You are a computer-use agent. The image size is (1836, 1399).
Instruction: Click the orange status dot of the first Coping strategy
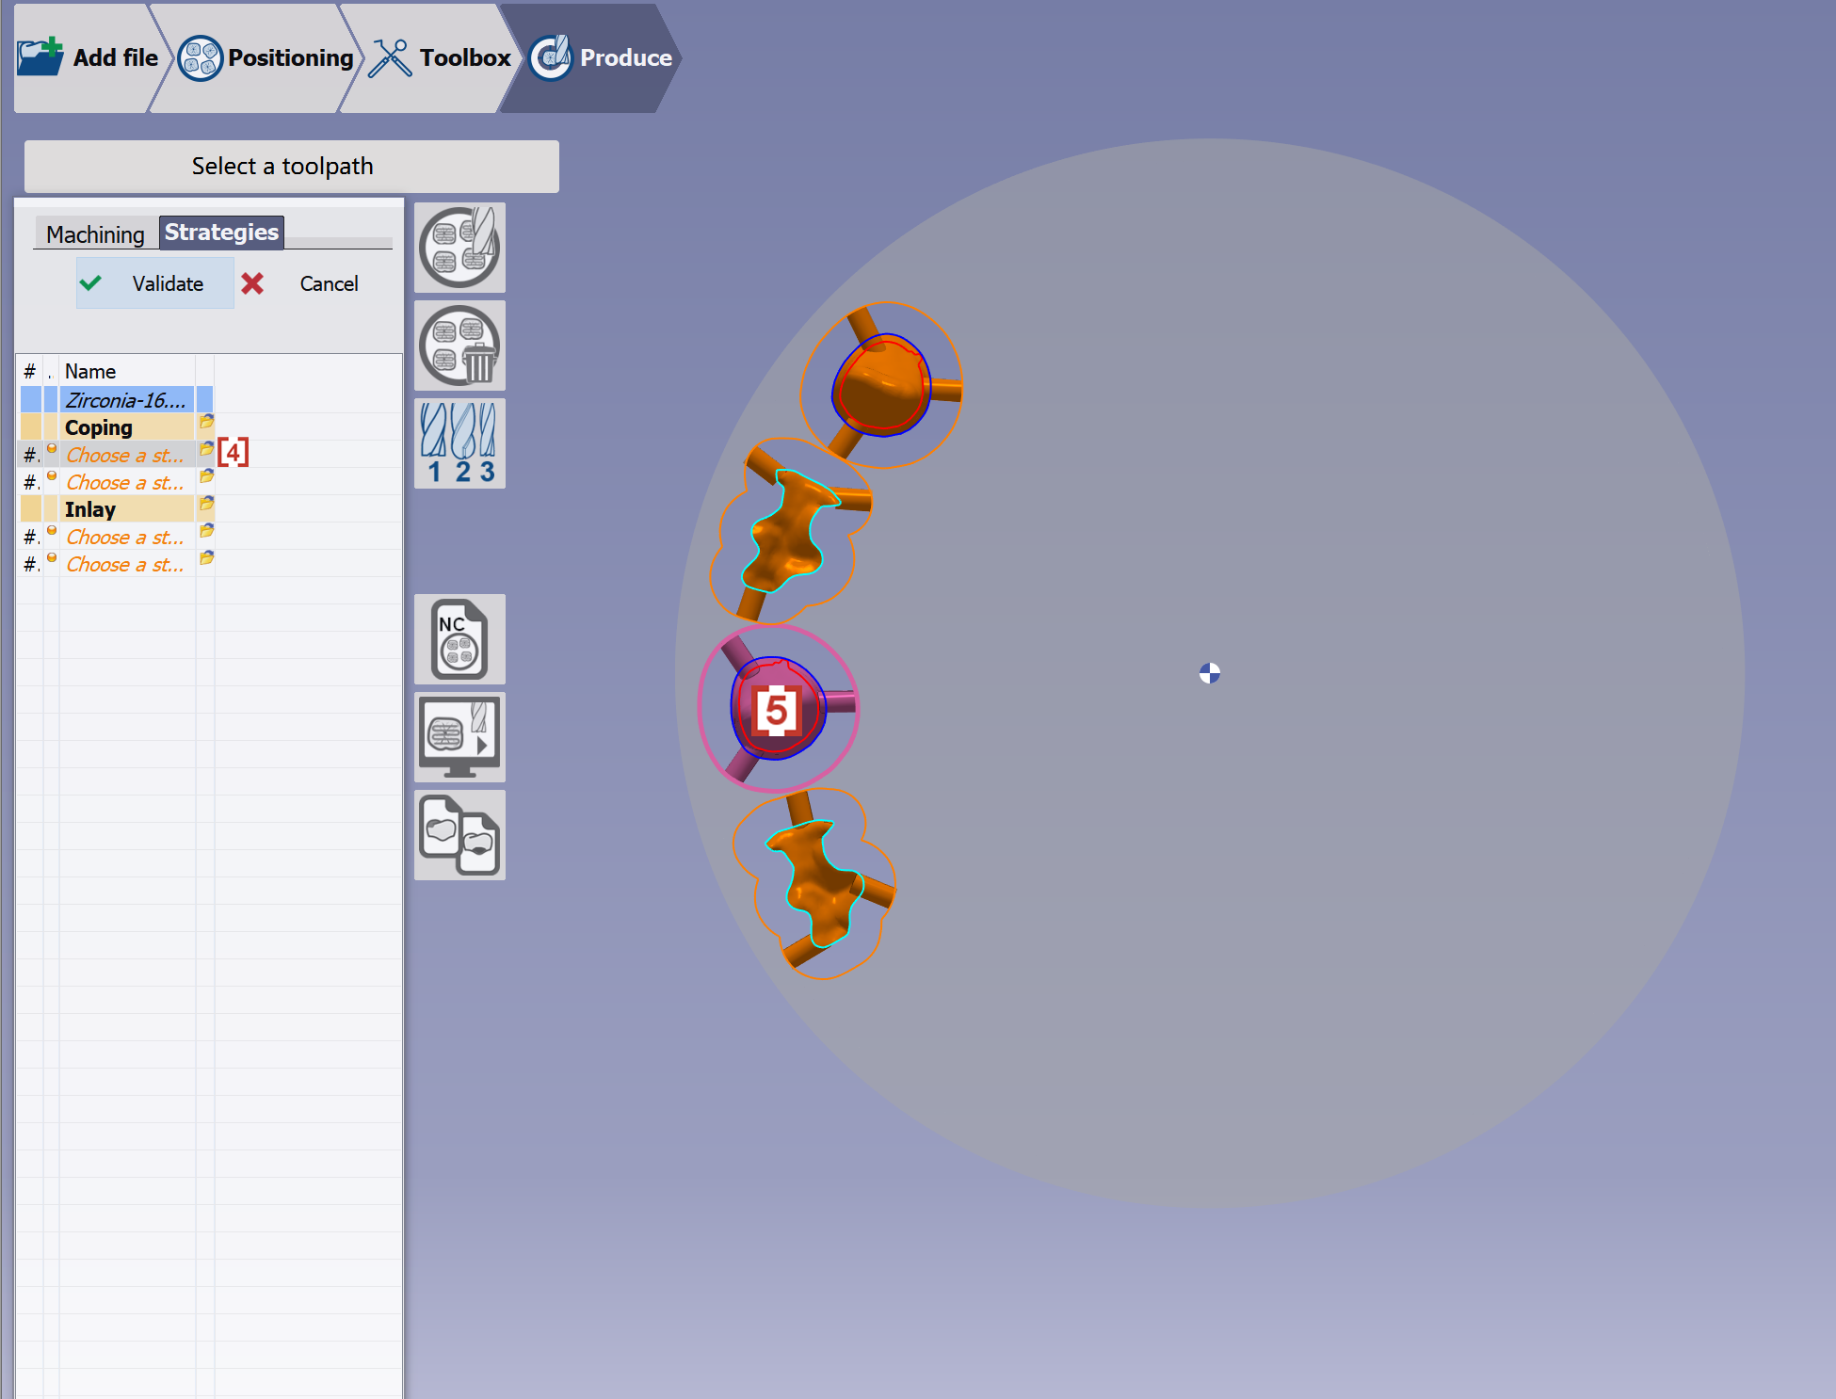pos(52,449)
